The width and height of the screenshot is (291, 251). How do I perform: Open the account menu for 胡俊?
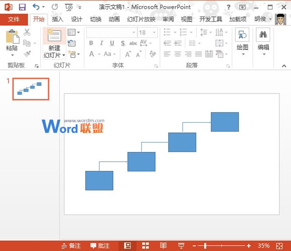263,19
